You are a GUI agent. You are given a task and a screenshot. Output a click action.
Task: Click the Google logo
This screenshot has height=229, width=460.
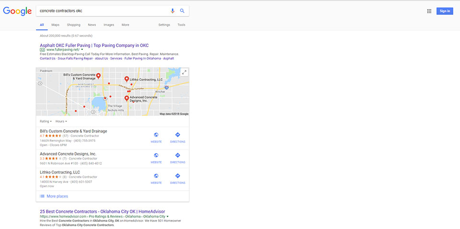click(x=17, y=11)
